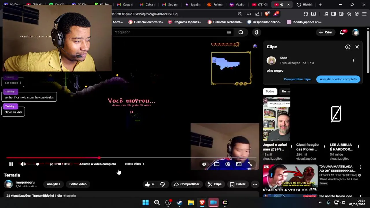Open the Windows Start button
The image size is (370, 208).
coord(145,203)
